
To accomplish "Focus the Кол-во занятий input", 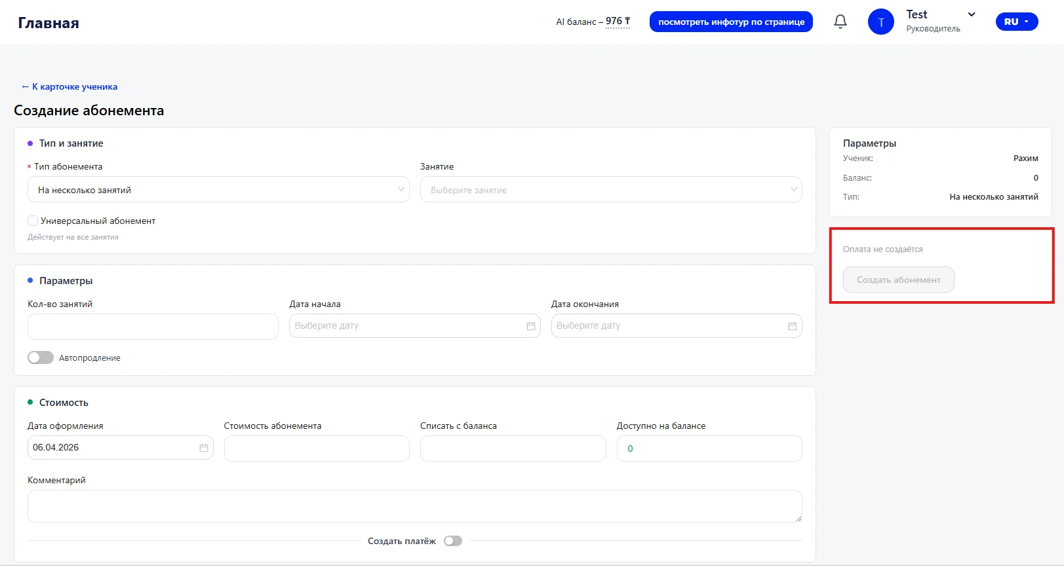I will pos(153,327).
